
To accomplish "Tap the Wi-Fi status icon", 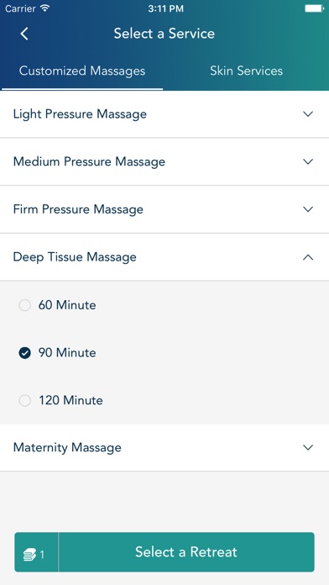I will (45, 8).
